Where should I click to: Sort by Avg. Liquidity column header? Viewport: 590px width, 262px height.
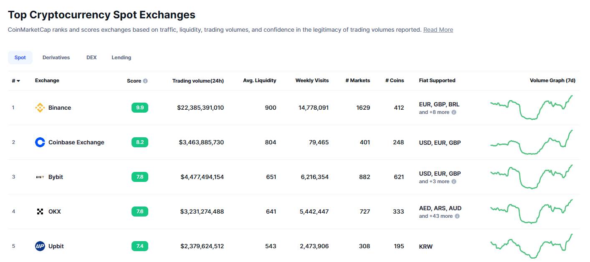click(260, 81)
